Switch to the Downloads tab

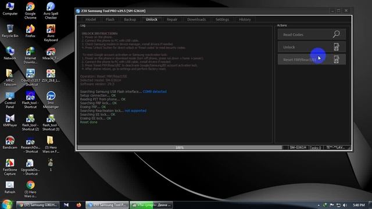(x=196, y=19)
